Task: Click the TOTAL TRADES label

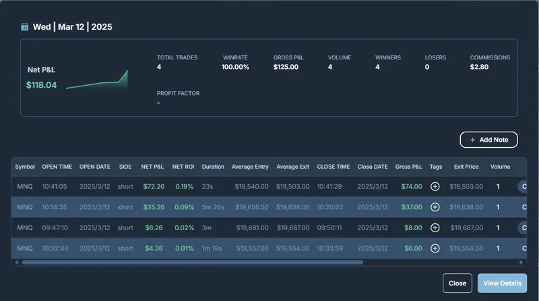Action: [177, 57]
